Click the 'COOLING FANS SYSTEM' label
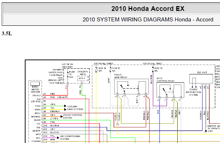 75,108
